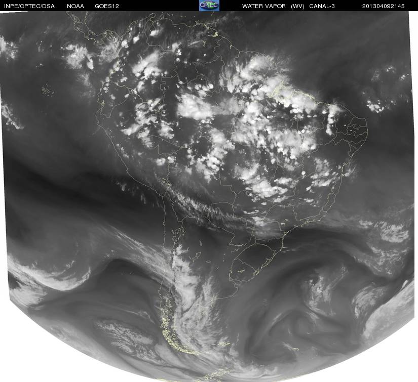Click the (WV) abbreviation text
The image size is (418, 382).
[x=297, y=6]
